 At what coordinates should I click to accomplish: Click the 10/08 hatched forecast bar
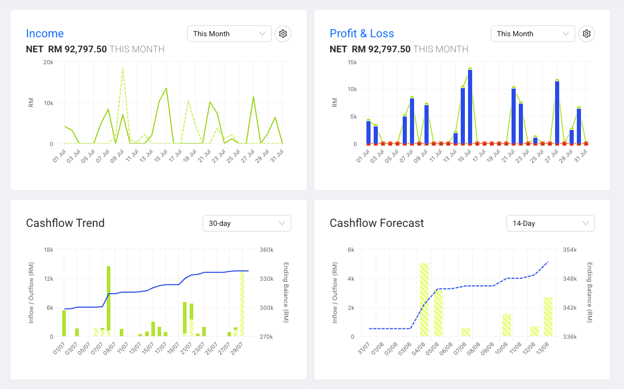(507, 325)
